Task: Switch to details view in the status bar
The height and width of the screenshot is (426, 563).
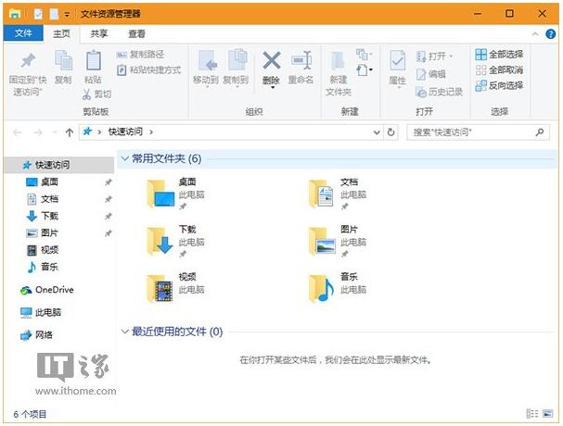Action: (x=532, y=414)
